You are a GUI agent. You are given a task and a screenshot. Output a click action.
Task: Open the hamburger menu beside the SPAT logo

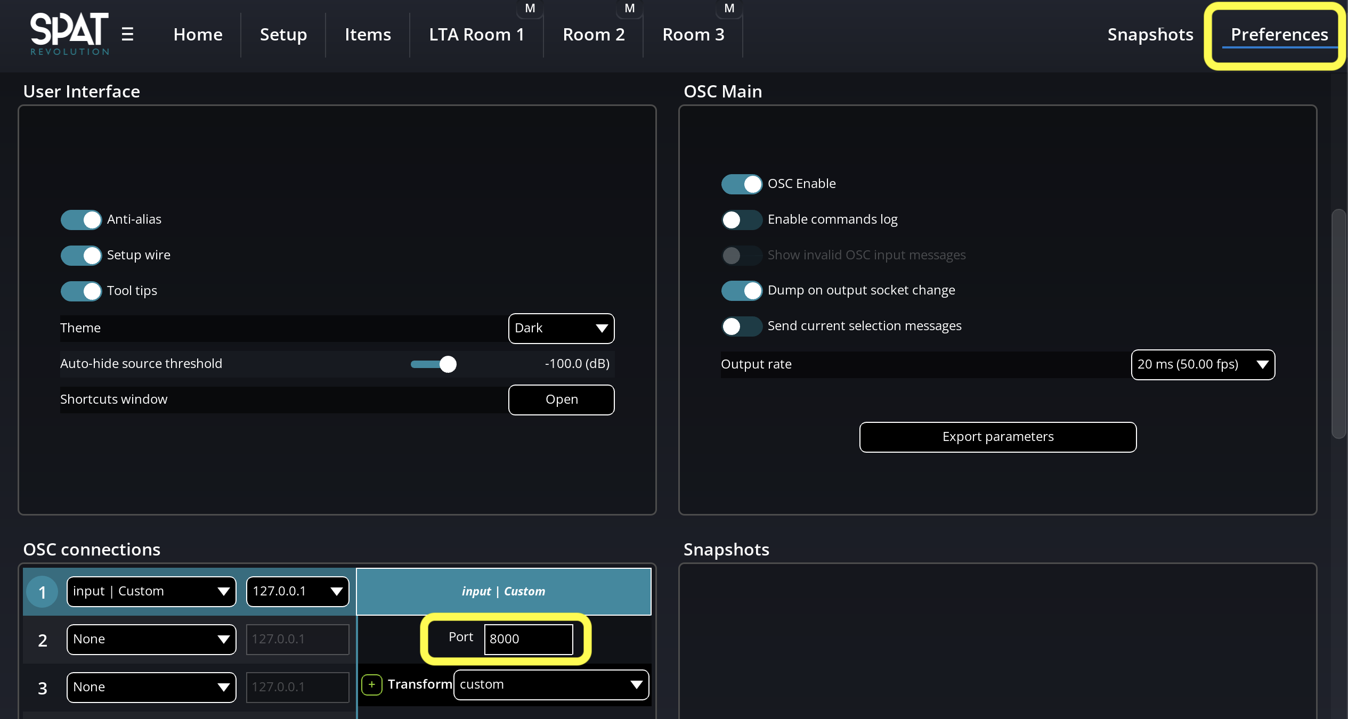click(127, 35)
